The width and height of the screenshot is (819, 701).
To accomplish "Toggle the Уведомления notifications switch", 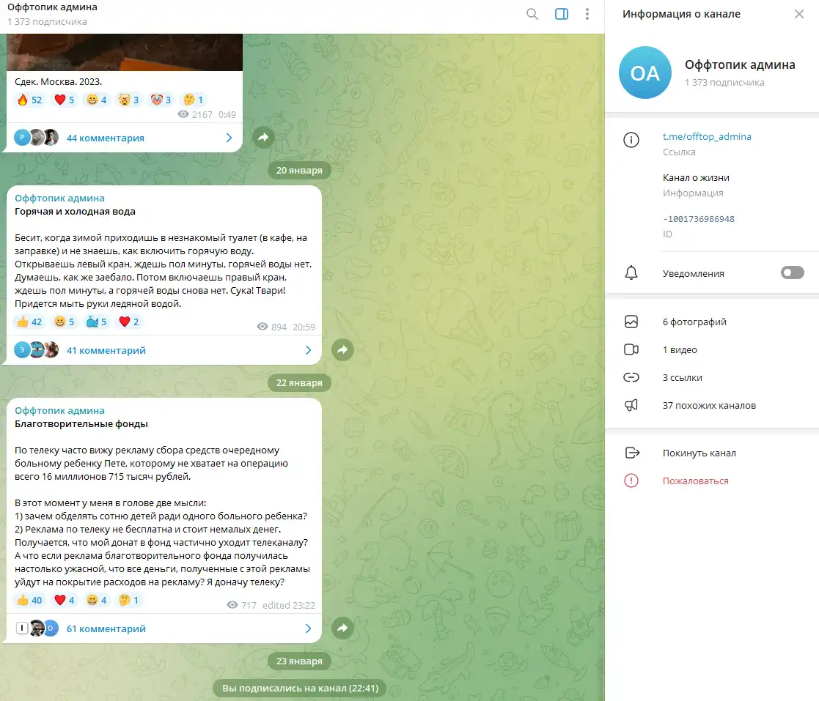I will [x=792, y=272].
